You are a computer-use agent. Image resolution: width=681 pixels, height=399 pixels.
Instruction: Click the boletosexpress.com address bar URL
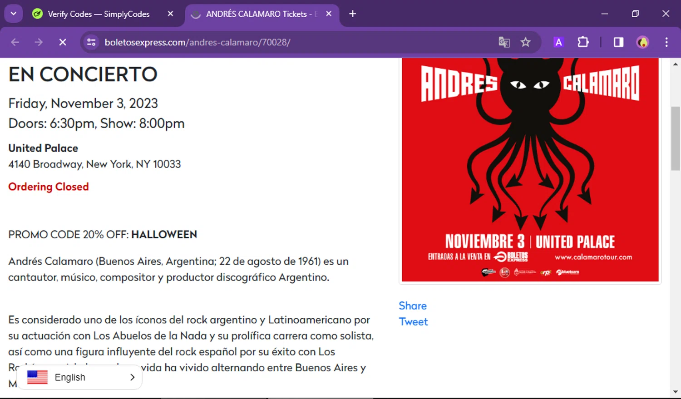pos(197,42)
